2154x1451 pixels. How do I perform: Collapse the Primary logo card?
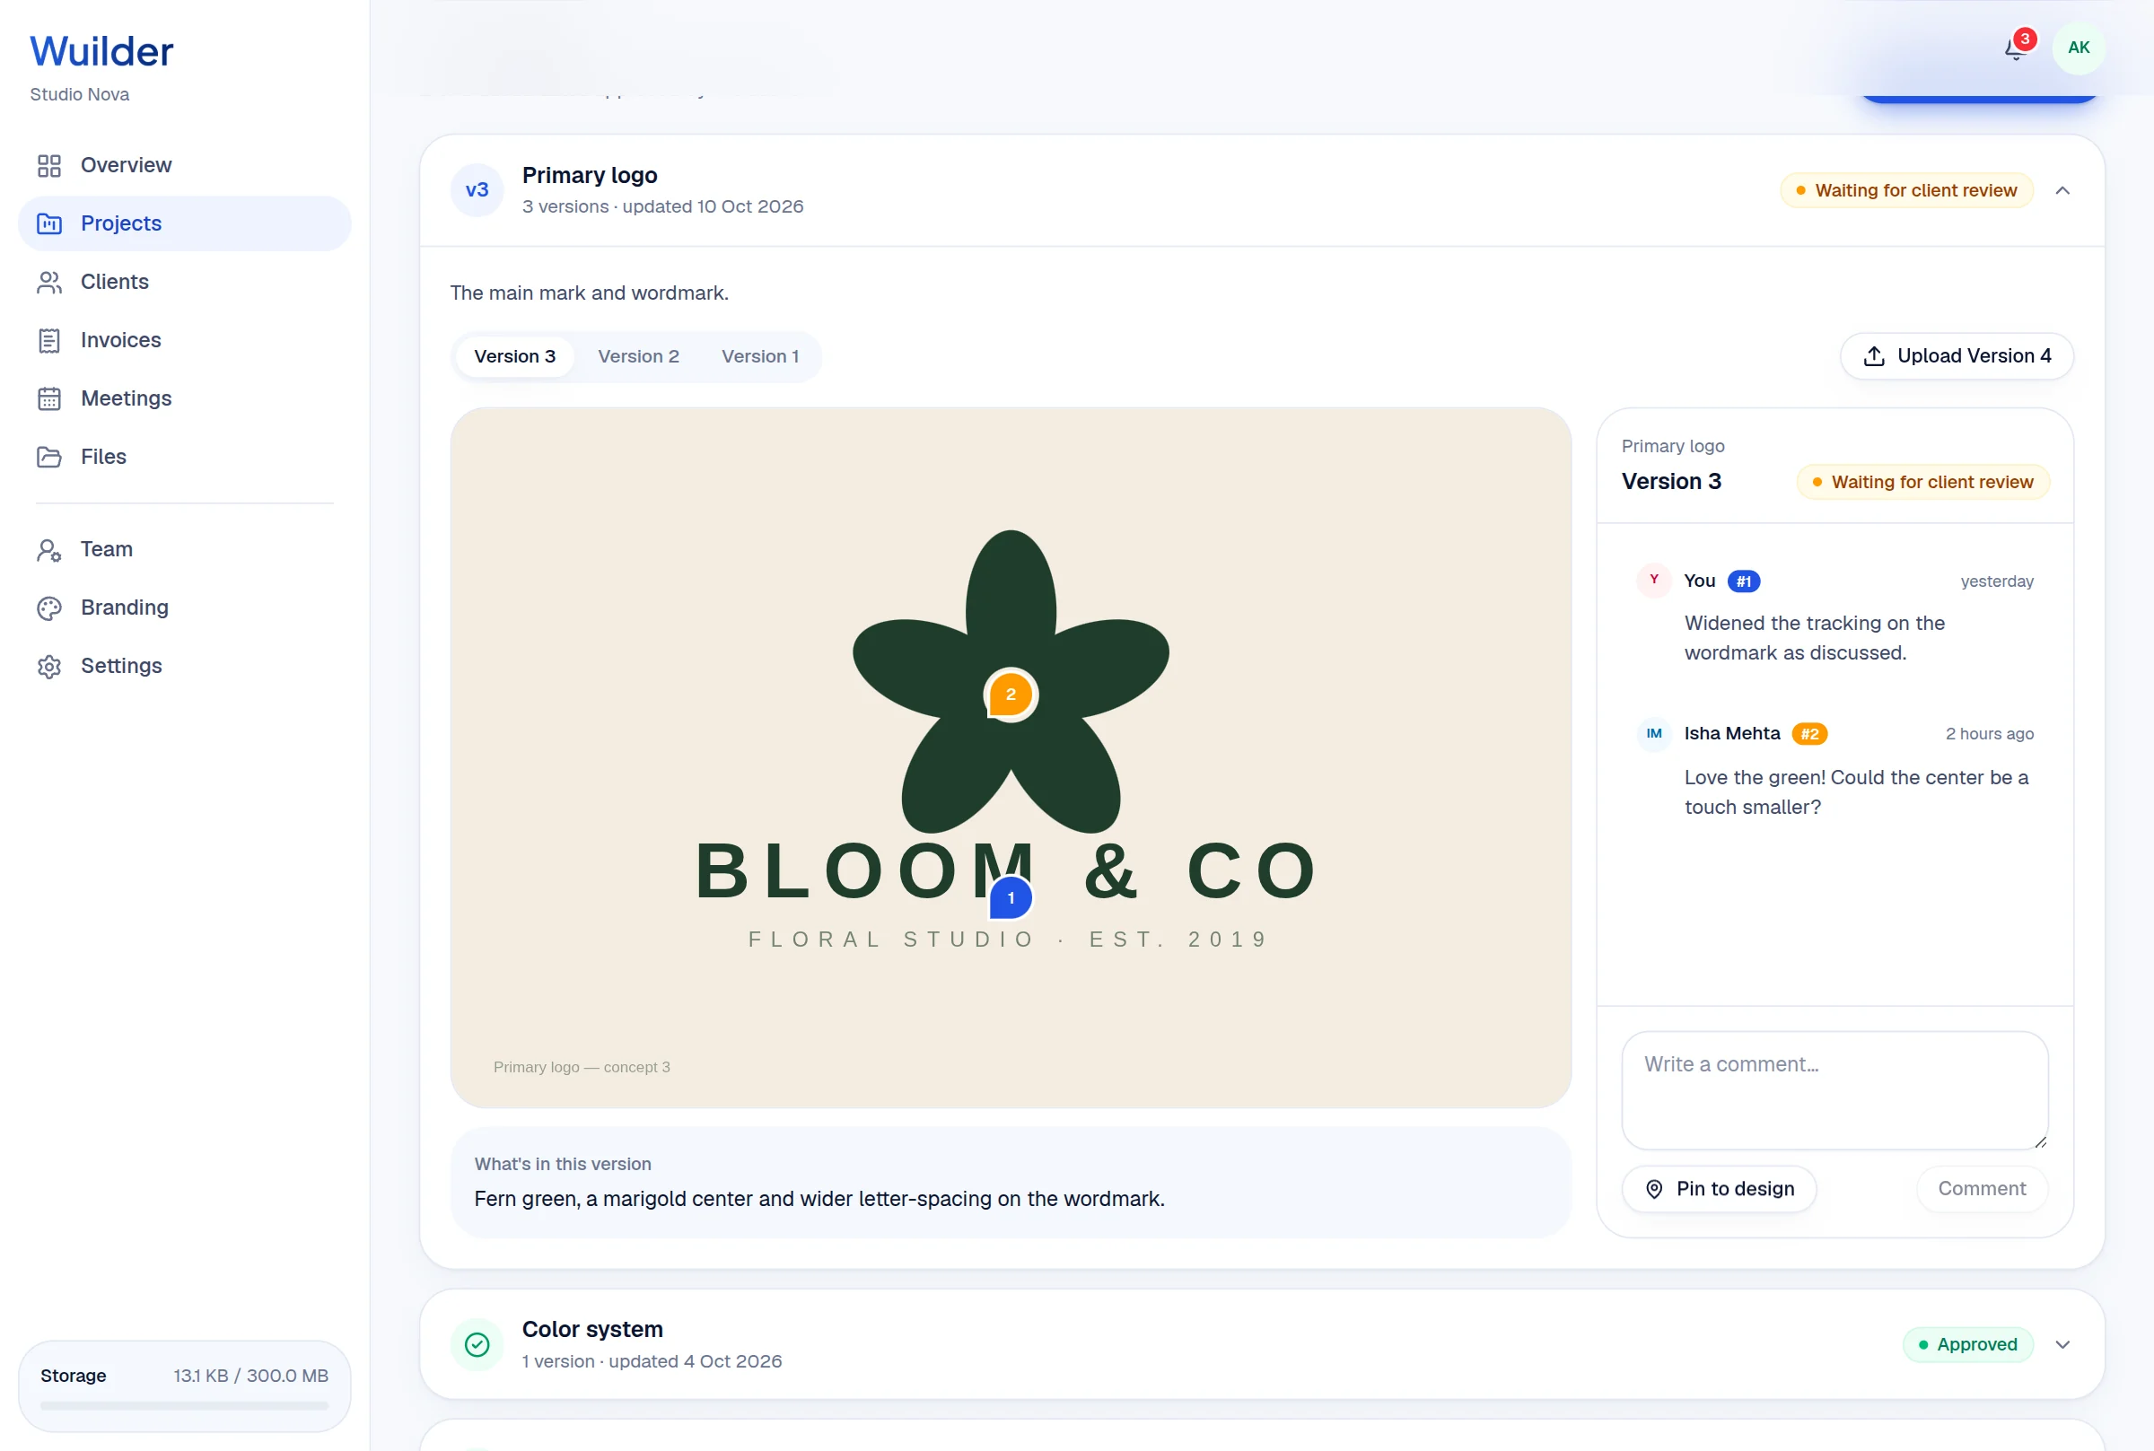pos(2062,190)
